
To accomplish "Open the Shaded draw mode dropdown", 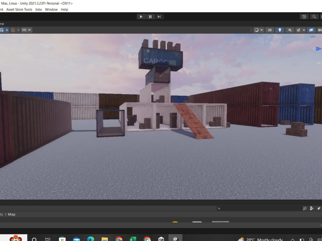I will pos(257,30).
